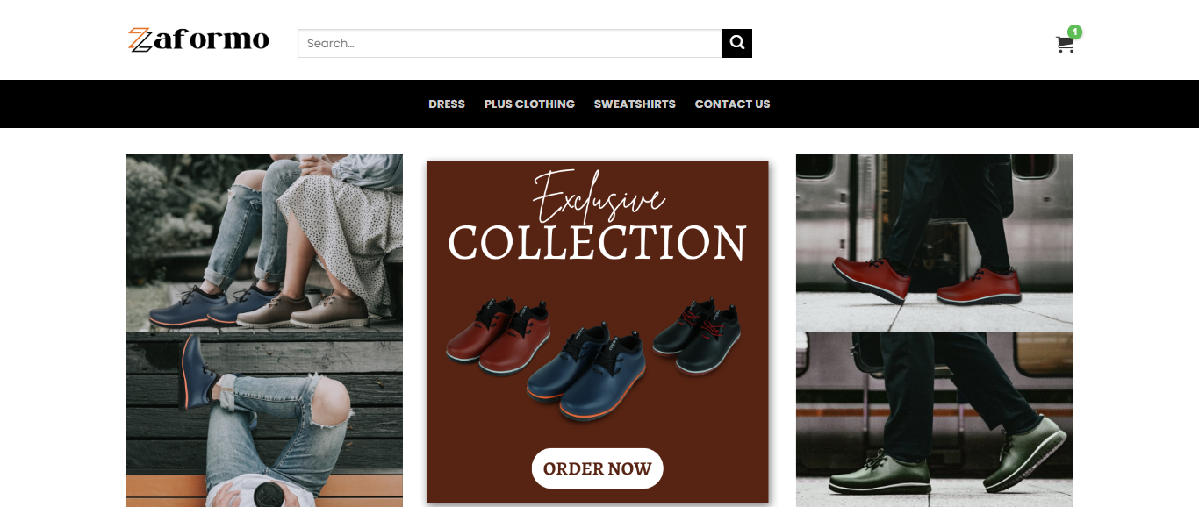
Task: Select the navy blue shoe in banner
Action: (x=586, y=370)
